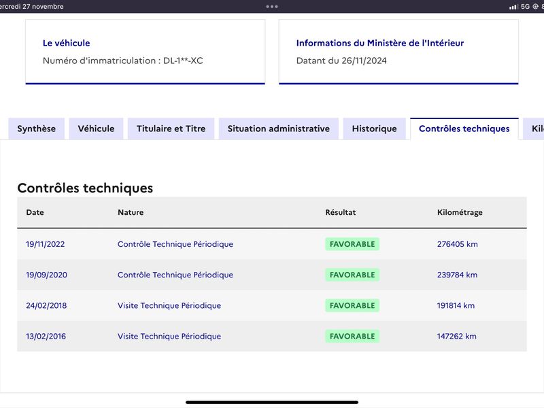Click the Contrôles techniques section heading

(85, 188)
